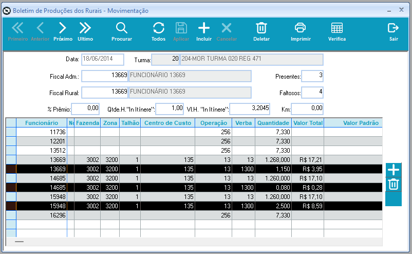The height and width of the screenshot is (254, 412).
Task: Open search with Procurar magnifier
Action: (122, 31)
